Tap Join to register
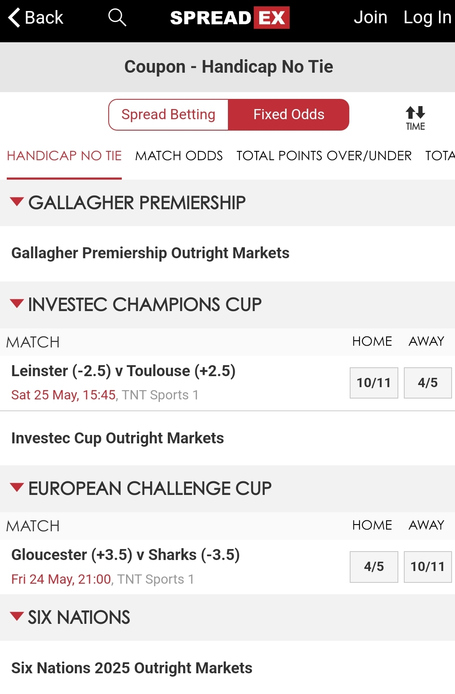The image size is (455, 694). click(x=370, y=18)
